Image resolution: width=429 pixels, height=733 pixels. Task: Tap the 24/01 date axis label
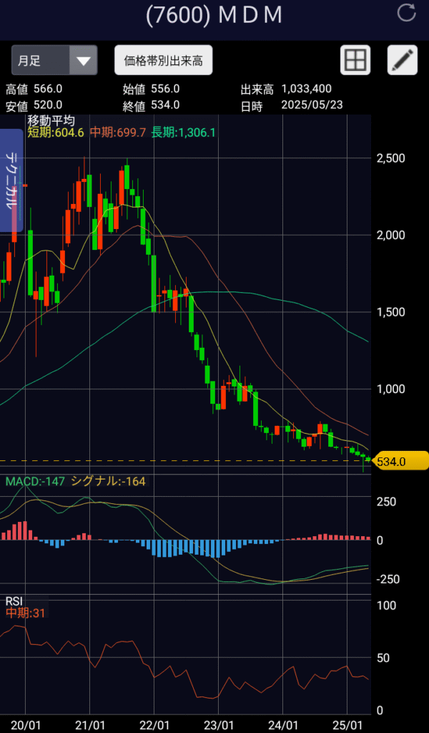point(283,724)
